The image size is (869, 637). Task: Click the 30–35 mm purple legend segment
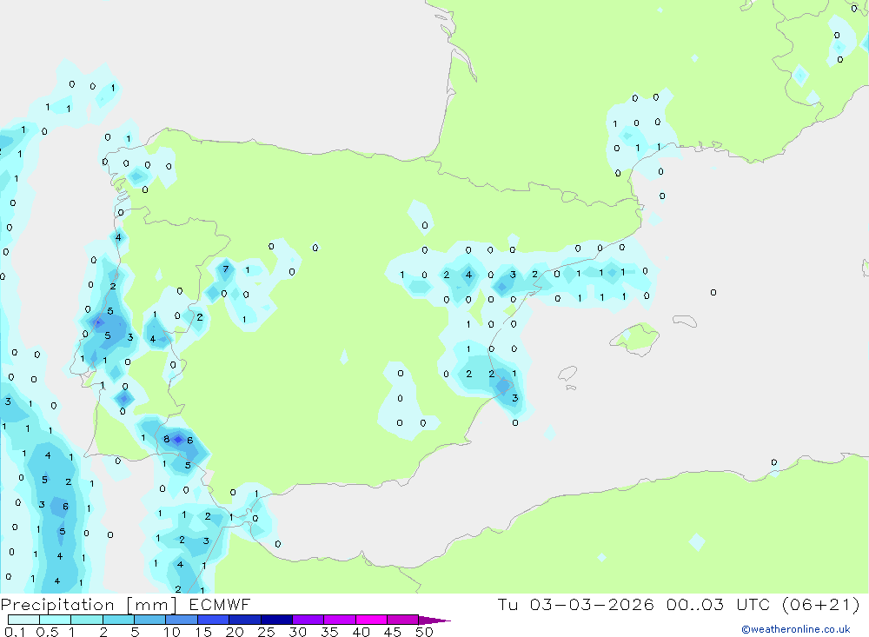pos(308,620)
